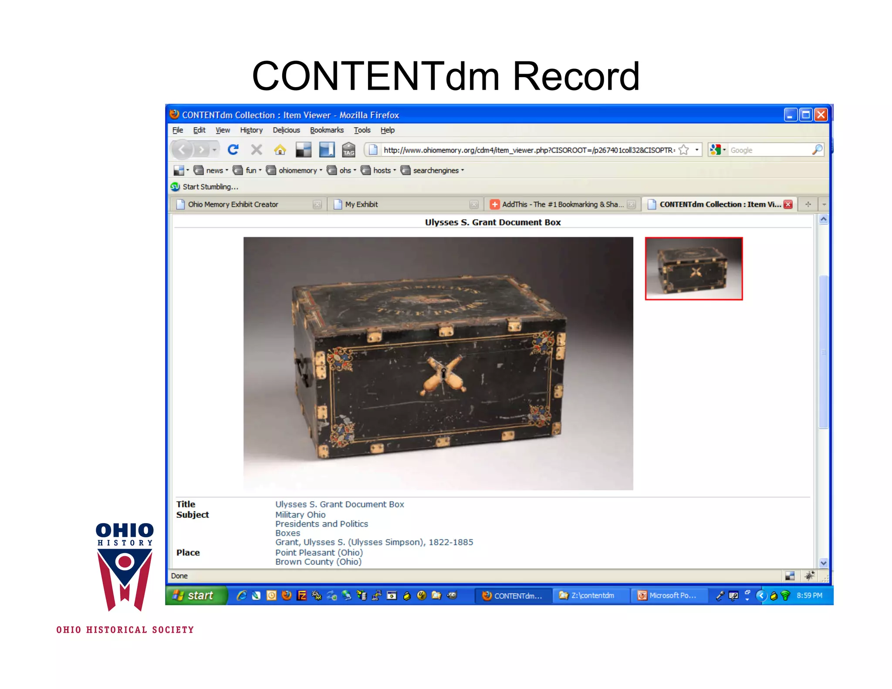Launch Internet Explorer from quick launch
The height and width of the screenshot is (689, 892).
[x=241, y=595]
